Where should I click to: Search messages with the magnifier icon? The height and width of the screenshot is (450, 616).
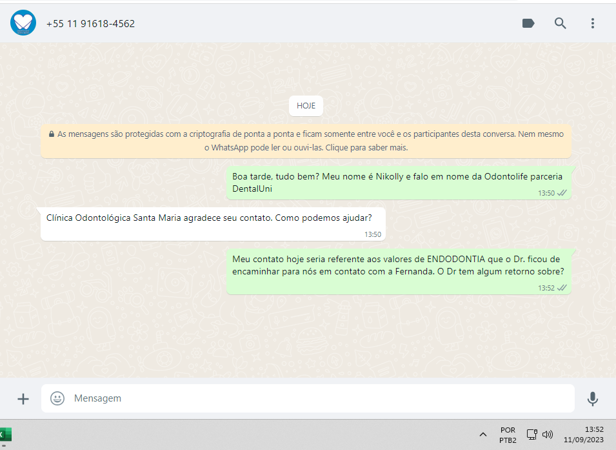561,23
